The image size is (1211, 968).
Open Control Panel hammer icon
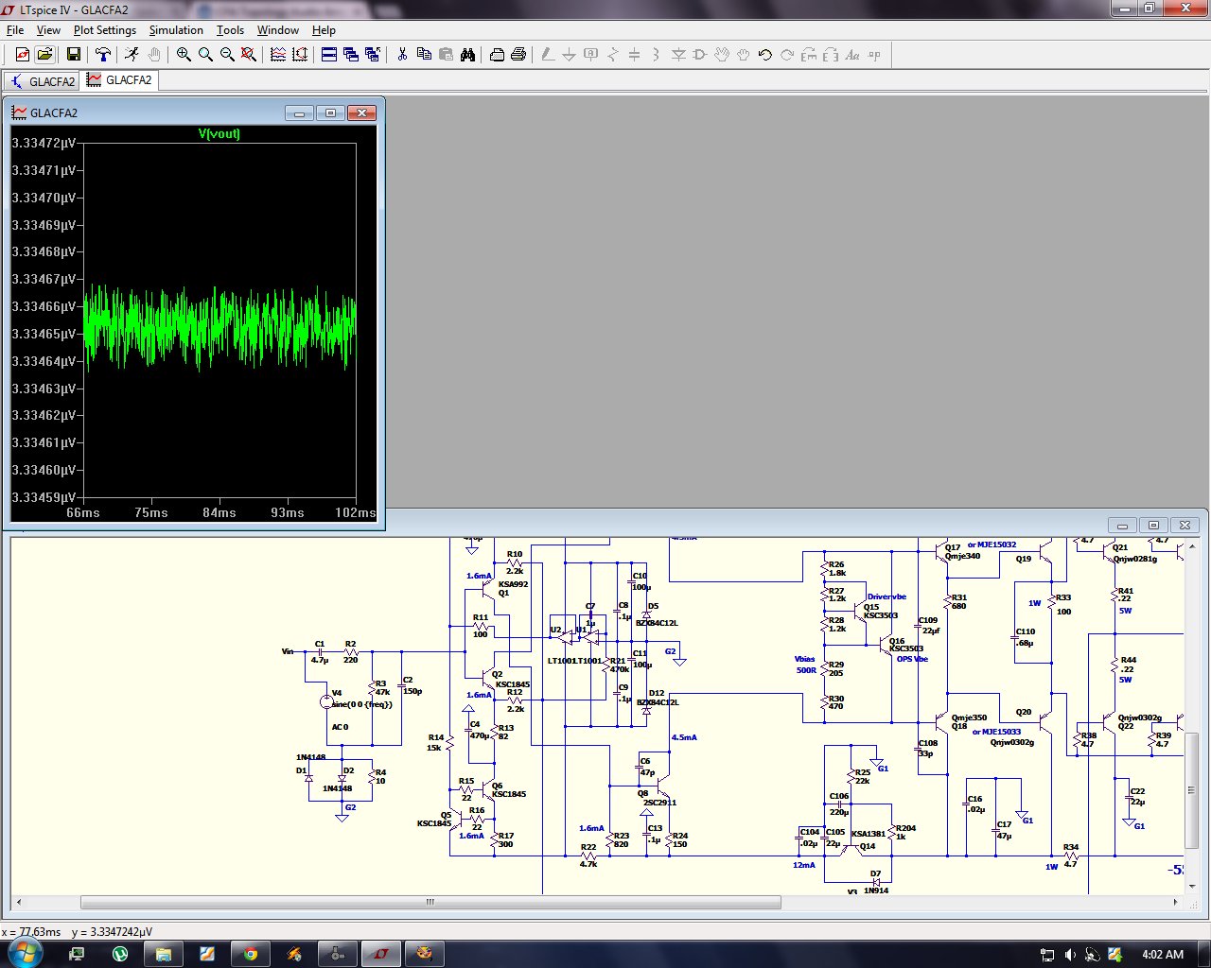tap(103, 55)
